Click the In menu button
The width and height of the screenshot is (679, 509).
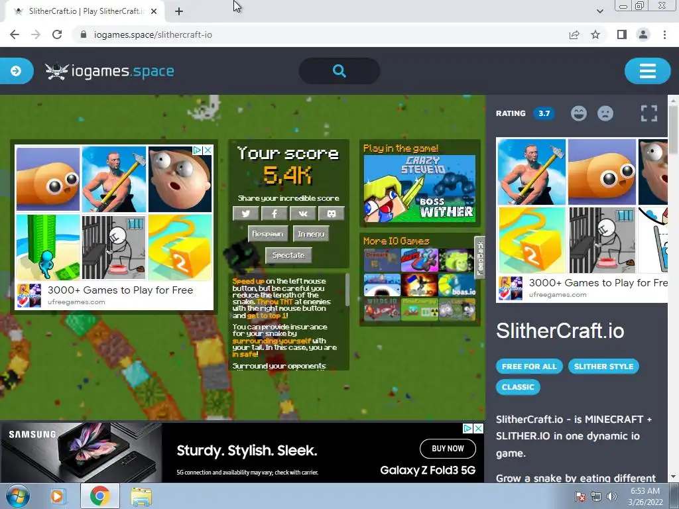click(311, 234)
